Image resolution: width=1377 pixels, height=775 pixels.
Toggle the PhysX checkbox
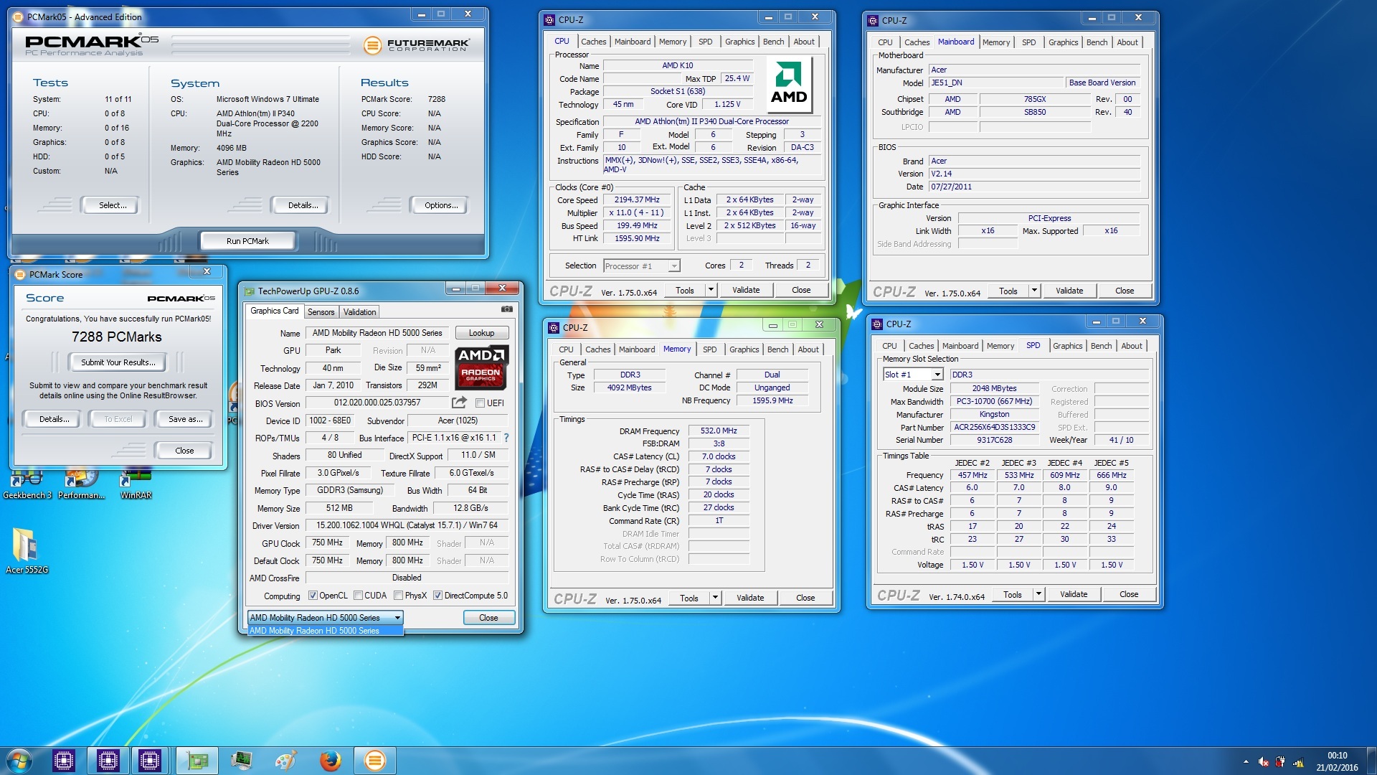click(398, 596)
